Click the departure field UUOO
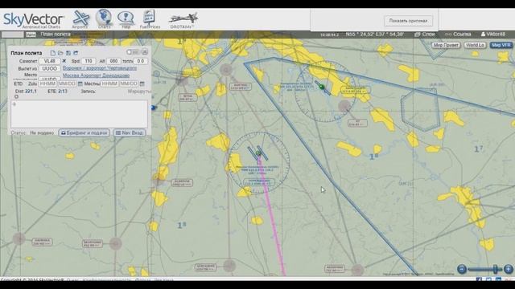Viewport: 515px width, 289px height. click(50, 68)
